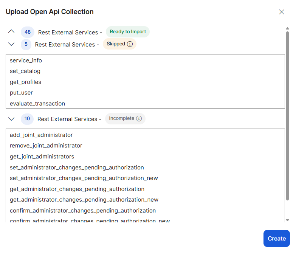
Task: Click the Ready to Import status label
Action: [x=128, y=32]
